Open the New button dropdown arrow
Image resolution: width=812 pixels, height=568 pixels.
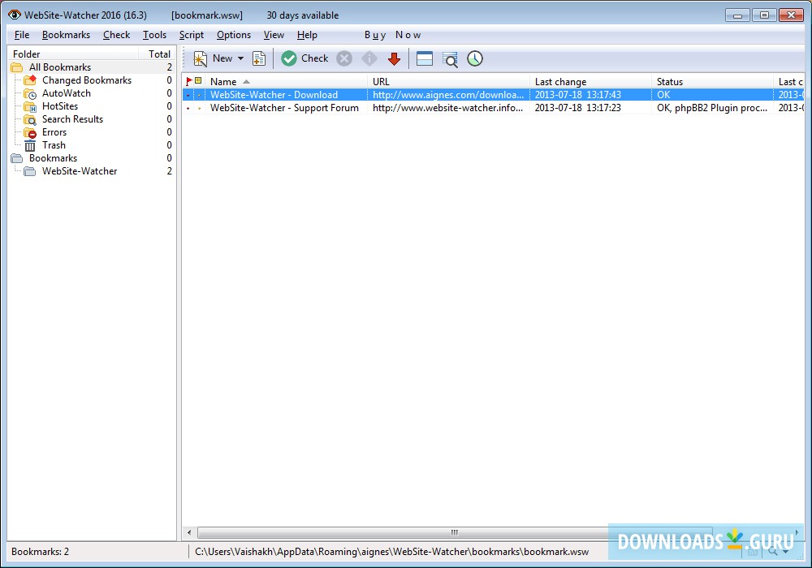241,58
